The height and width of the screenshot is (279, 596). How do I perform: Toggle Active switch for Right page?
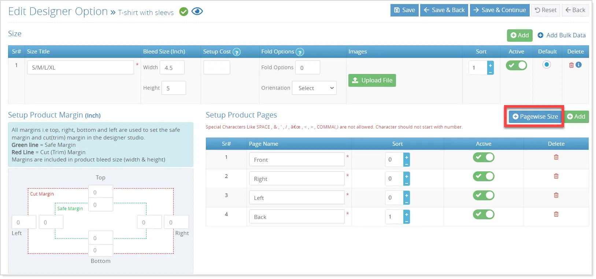484,176
